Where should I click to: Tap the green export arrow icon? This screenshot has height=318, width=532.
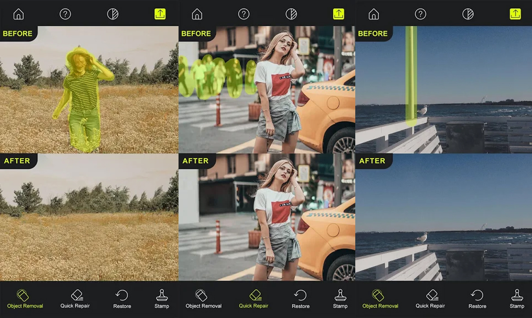tap(160, 14)
